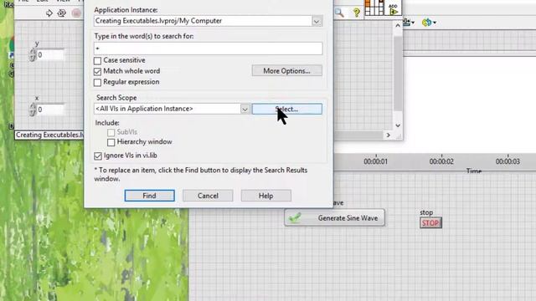Click the scroll up arrow on the front panel
536x301 pixels.
pyautogui.click(x=398, y=26)
